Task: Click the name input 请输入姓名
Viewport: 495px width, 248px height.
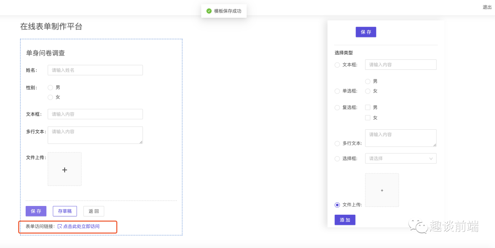Action: (x=95, y=70)
